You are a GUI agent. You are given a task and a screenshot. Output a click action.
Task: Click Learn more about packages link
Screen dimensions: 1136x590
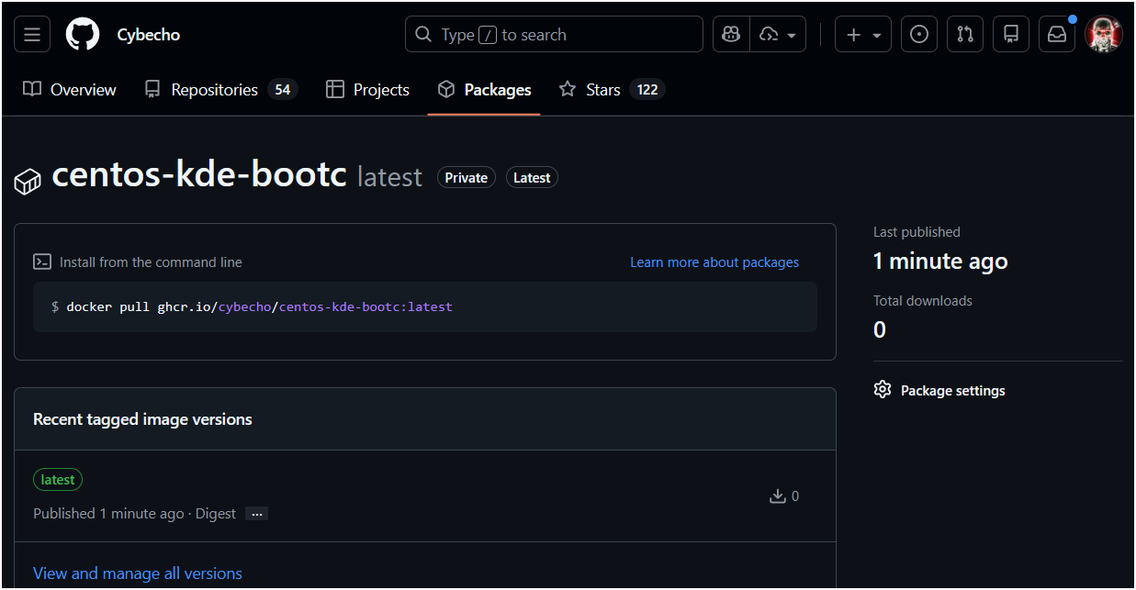[714, 262]
